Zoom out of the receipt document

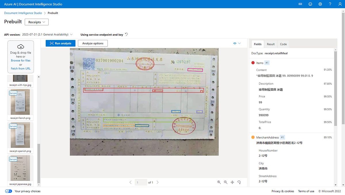225,182
